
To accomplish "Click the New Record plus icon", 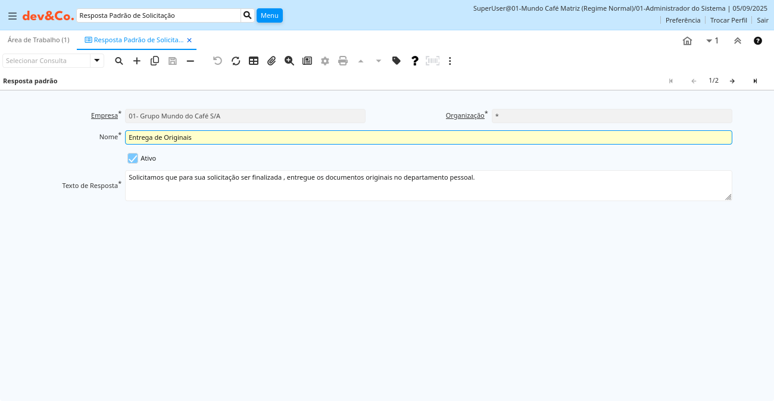I will 137,61.
